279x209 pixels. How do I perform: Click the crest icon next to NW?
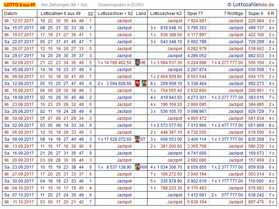(137, 167)
